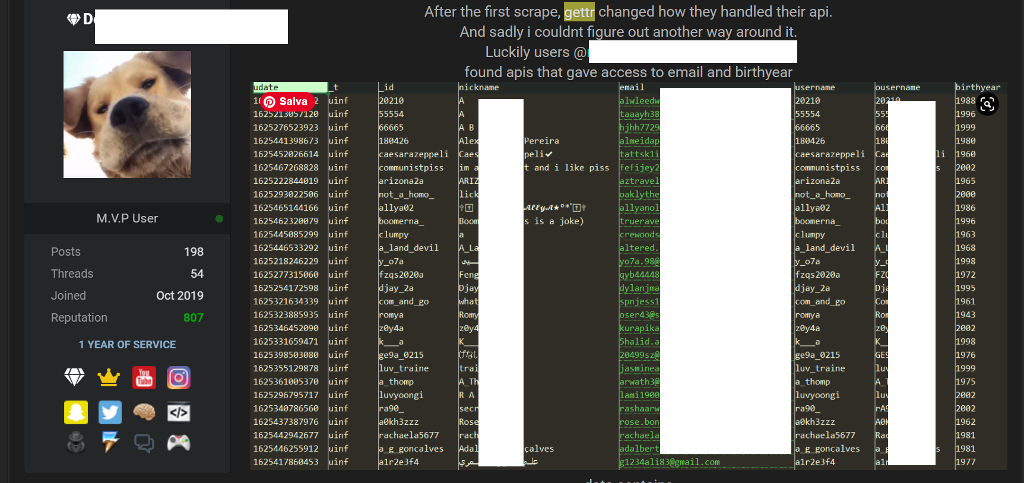Click the highlighted gettr word in post
The image size is (1024, 483).
click(579, 12)
